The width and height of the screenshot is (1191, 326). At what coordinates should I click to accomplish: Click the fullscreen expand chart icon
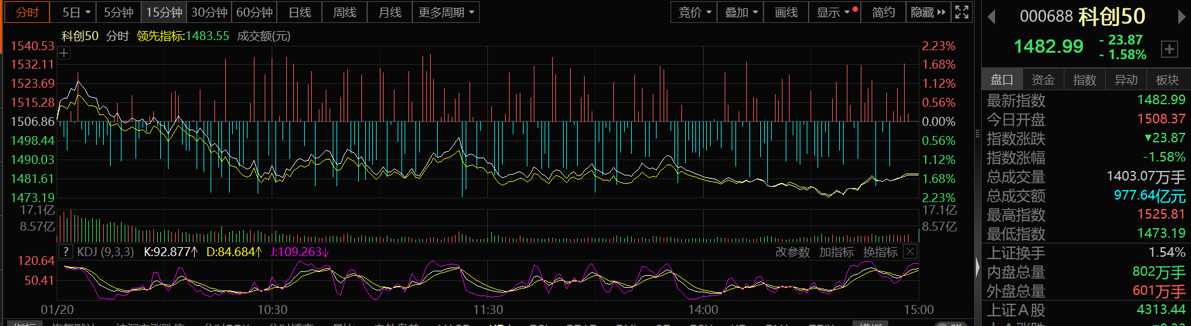point(962,12)
